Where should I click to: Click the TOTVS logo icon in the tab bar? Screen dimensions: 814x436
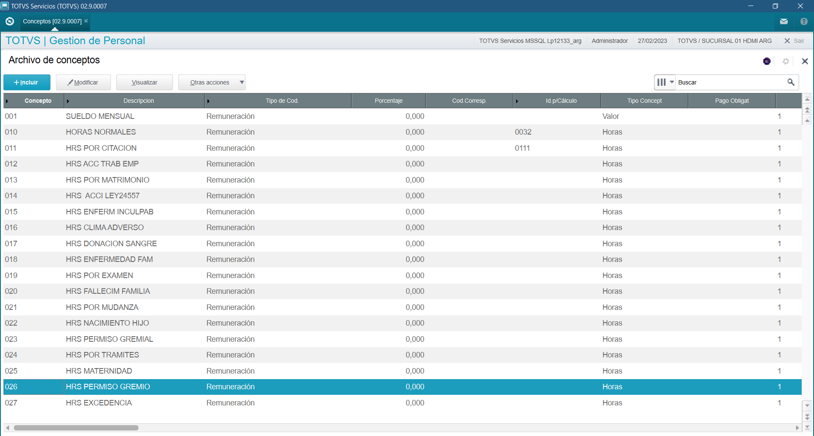coord(10,21)
